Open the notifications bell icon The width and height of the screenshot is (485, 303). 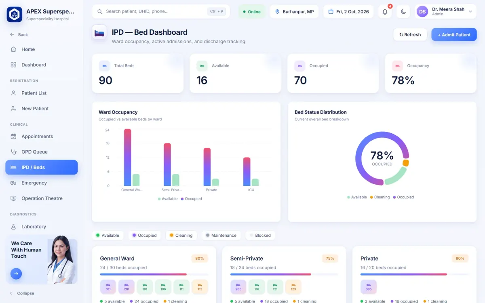385,12
